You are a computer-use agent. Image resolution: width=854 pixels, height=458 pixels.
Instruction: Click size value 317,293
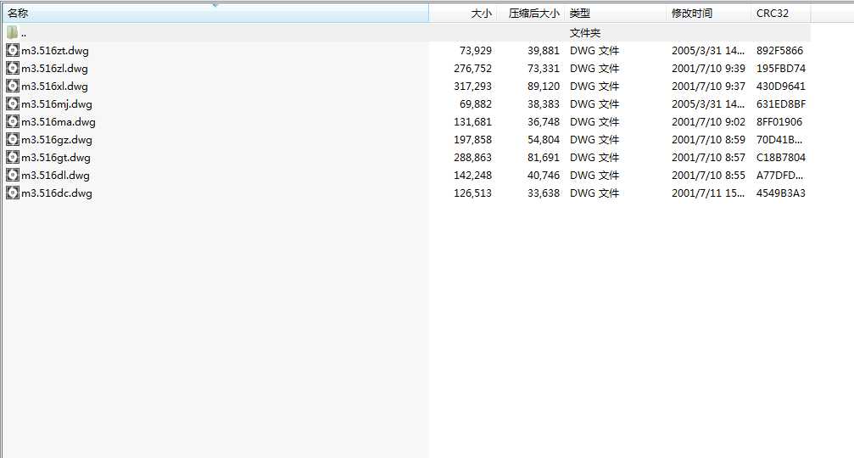[x=472, y=86]
